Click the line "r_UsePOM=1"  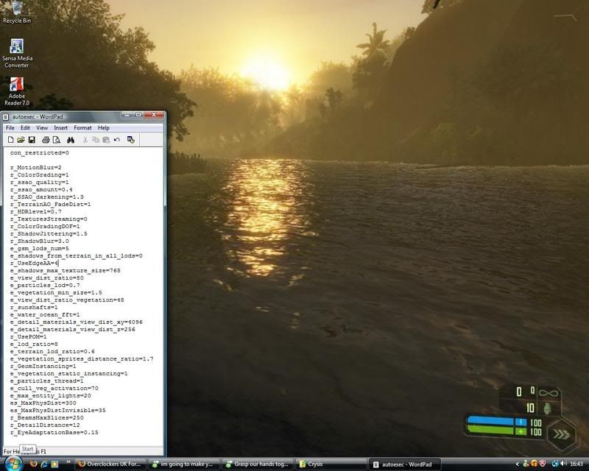[29, 337]
